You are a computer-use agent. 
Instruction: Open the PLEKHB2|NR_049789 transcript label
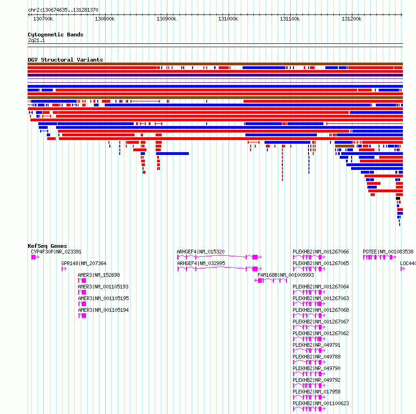click(316, 357)
